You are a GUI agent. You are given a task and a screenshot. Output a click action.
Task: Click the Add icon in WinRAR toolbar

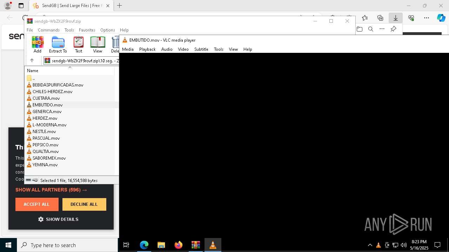coord(38,44)
